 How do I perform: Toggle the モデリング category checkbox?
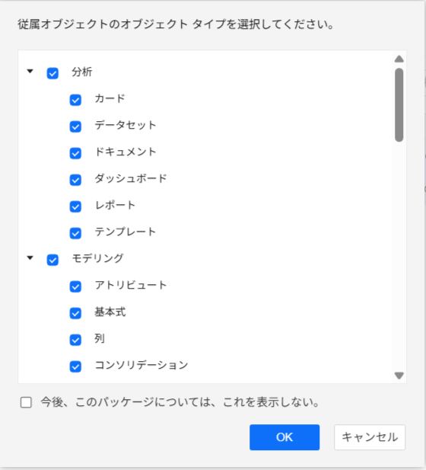pos(52,260)
